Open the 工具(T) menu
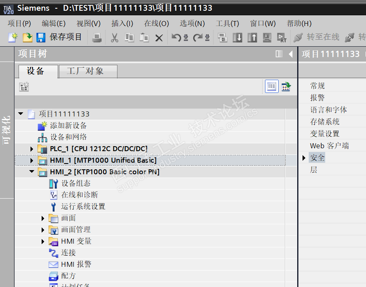Viewport: 366px width, 287px height. pos(228,24)
